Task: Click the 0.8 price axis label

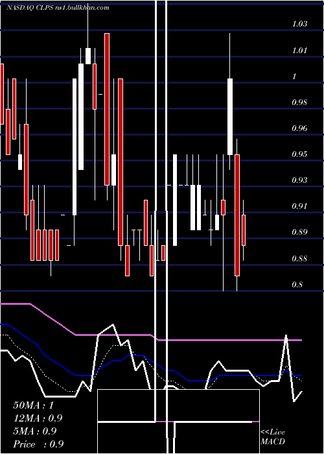Action: pos(297,284)
